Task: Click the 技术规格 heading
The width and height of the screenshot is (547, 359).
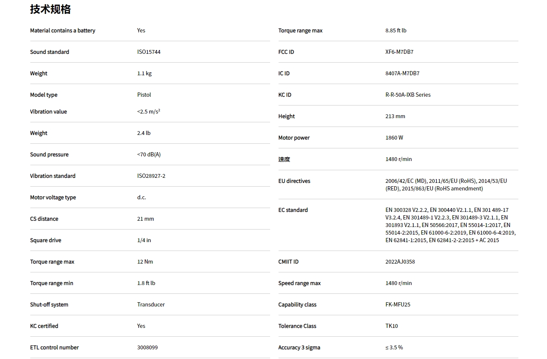Action: click(x=50, y=9)
